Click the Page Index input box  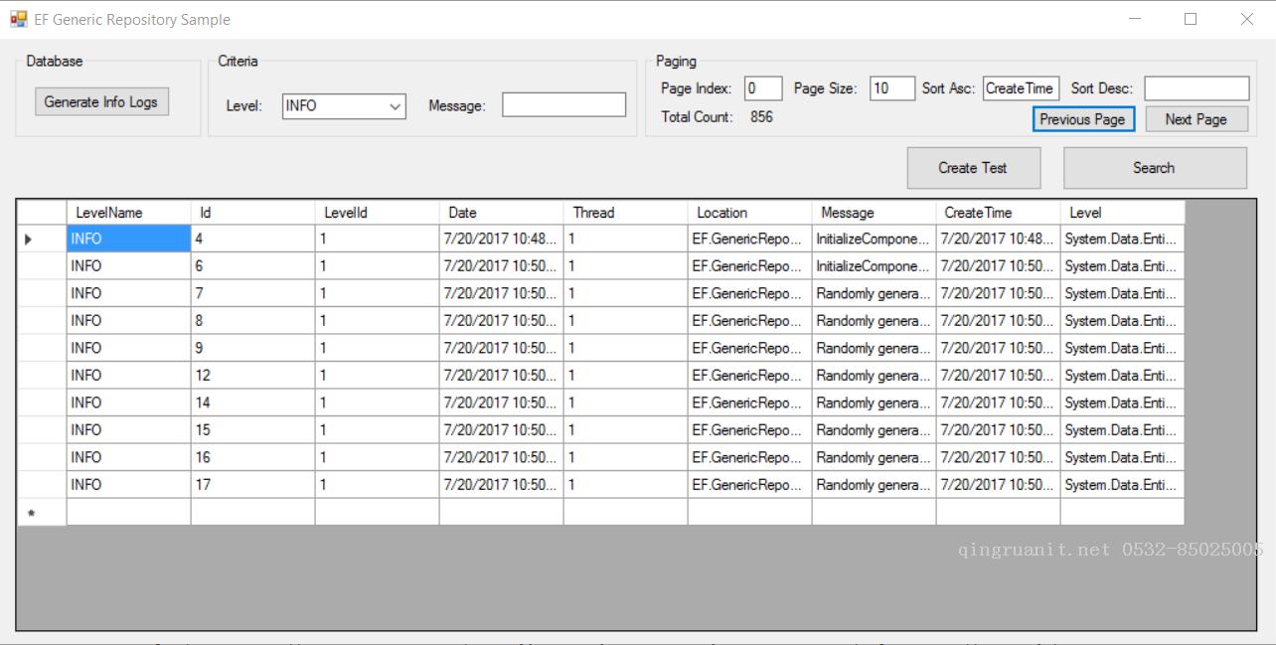coord(762,88)
